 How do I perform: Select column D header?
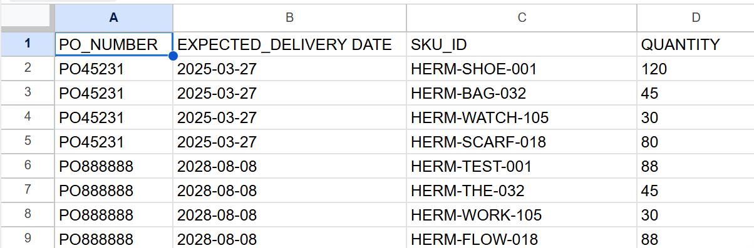pos(695,17)
